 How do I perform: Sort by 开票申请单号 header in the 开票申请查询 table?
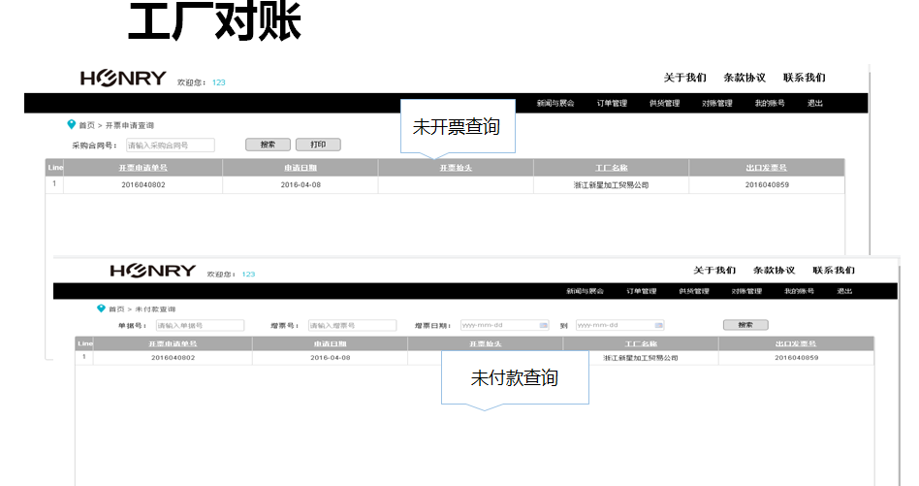coord(143,168)
